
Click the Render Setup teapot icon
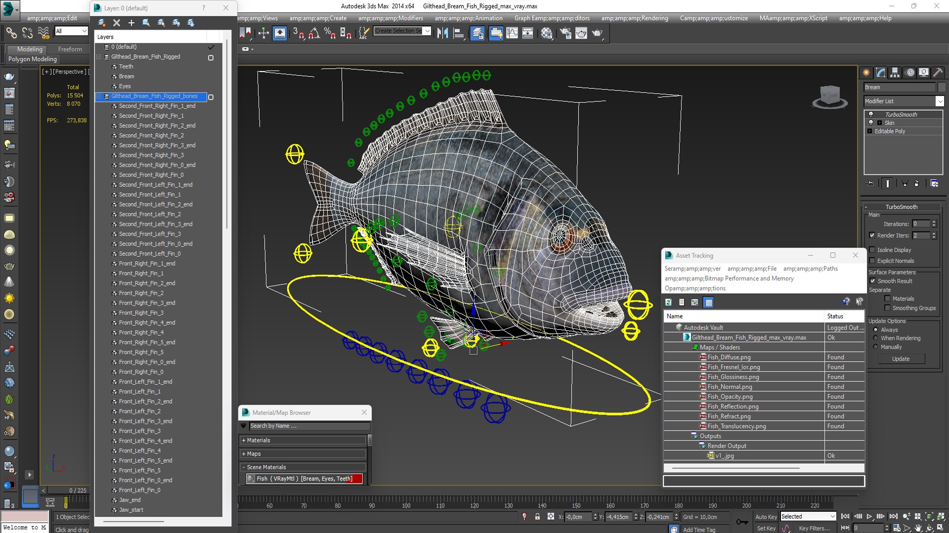pos(565,33)
